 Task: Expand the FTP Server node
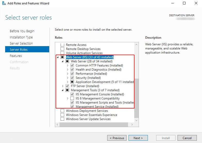click(x=63, y=86)
